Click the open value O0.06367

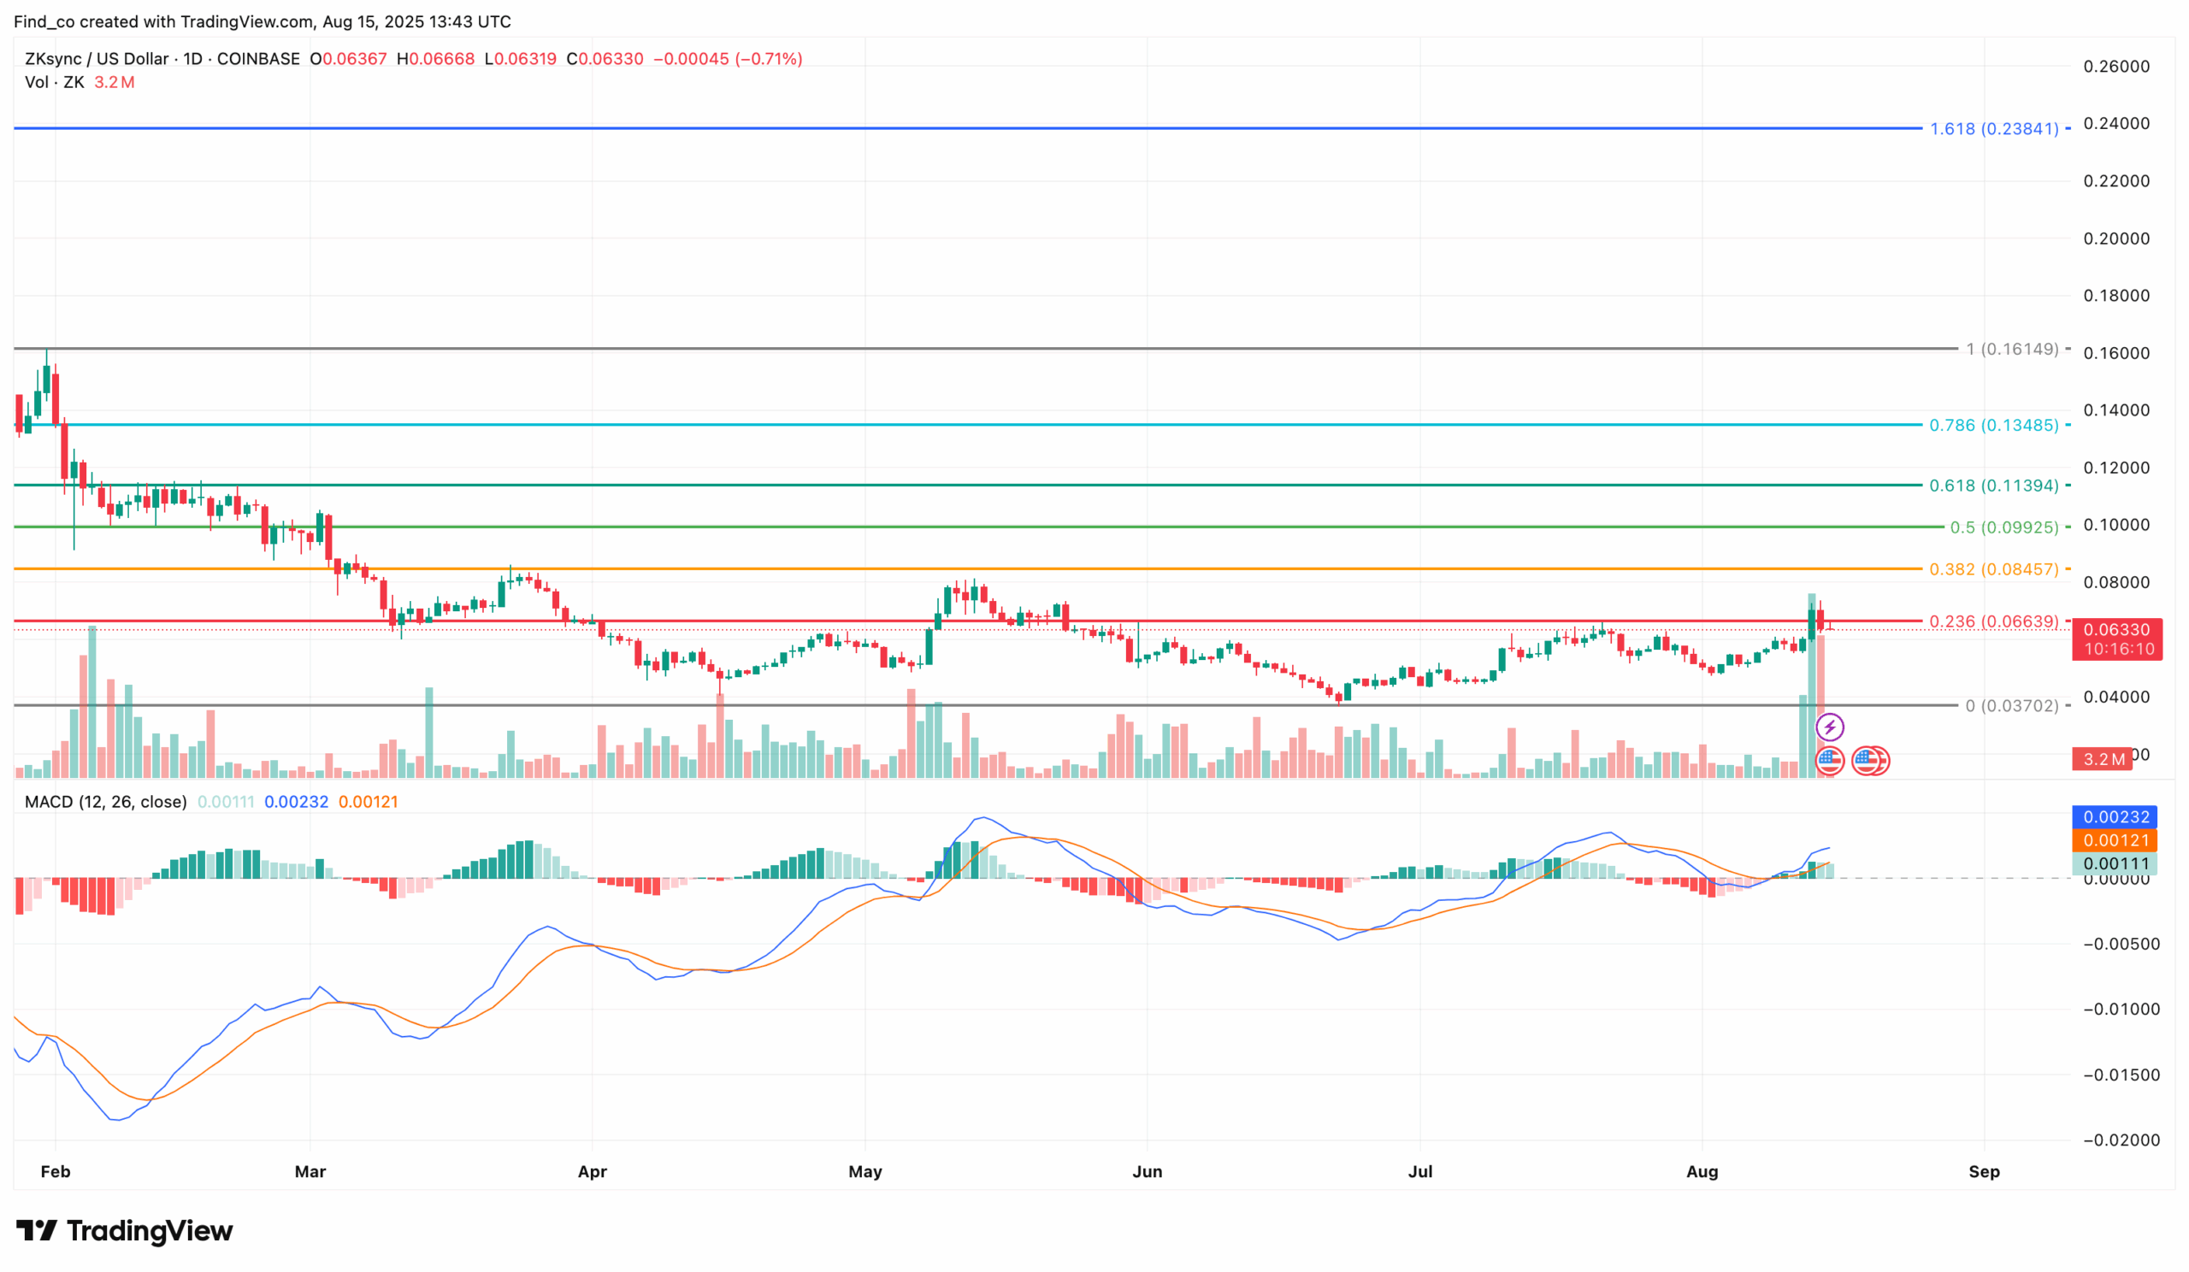(348, 59)
